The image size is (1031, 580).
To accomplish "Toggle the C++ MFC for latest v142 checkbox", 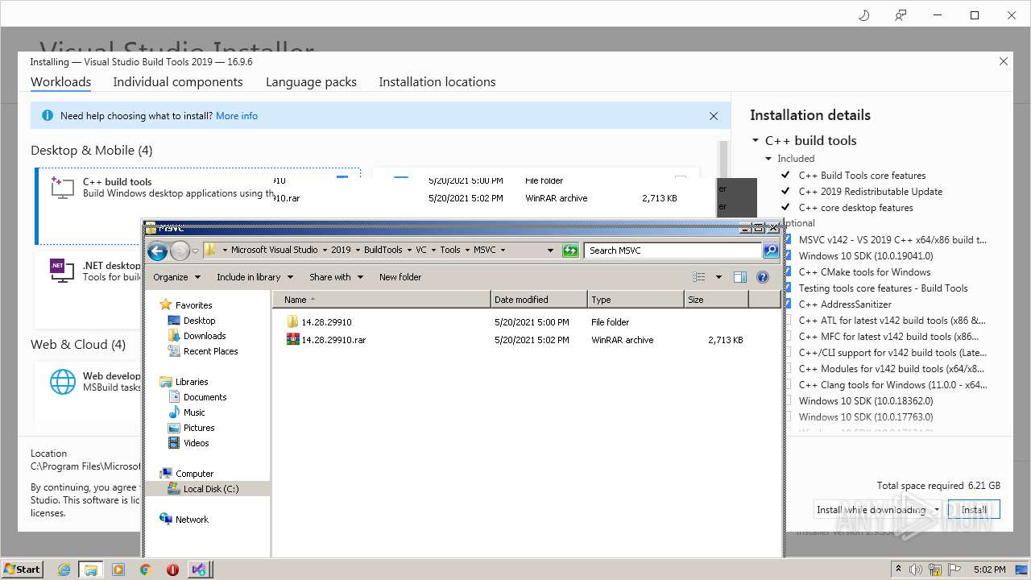I will (788, 337).
